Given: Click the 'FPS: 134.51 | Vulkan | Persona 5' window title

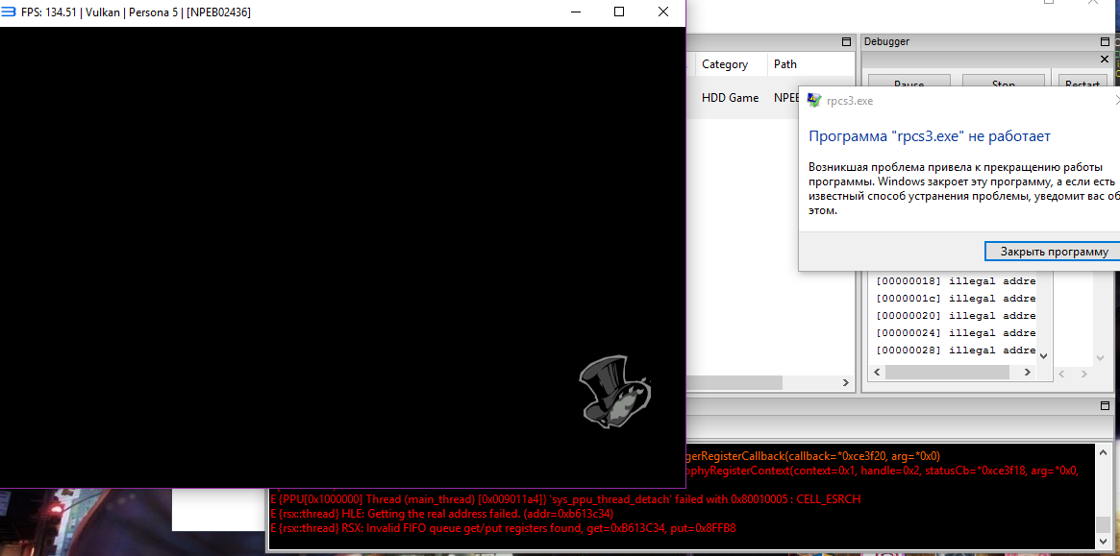Looking at the screenshot, I should 136,12.
